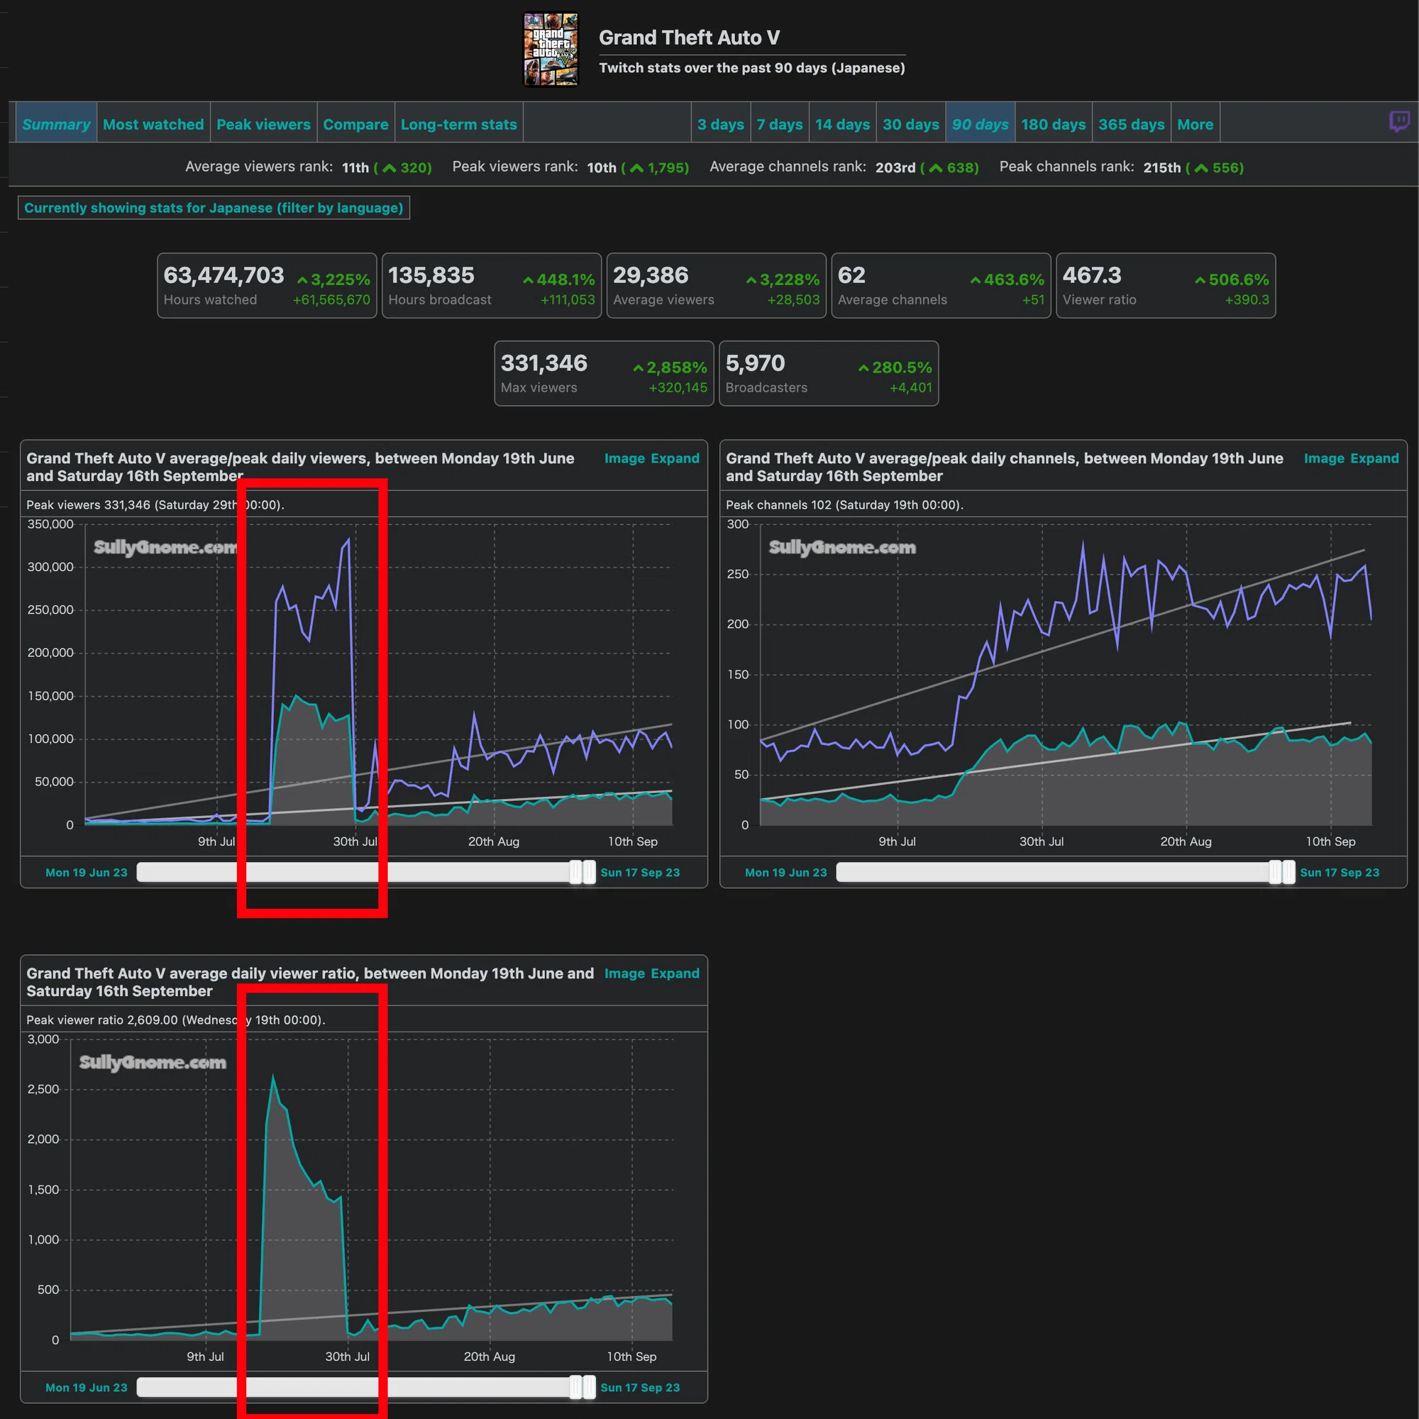Click the daily channels chart date range slider
The height and width of the screenshot is (1419, 1419).
(x=1066, y=873)
